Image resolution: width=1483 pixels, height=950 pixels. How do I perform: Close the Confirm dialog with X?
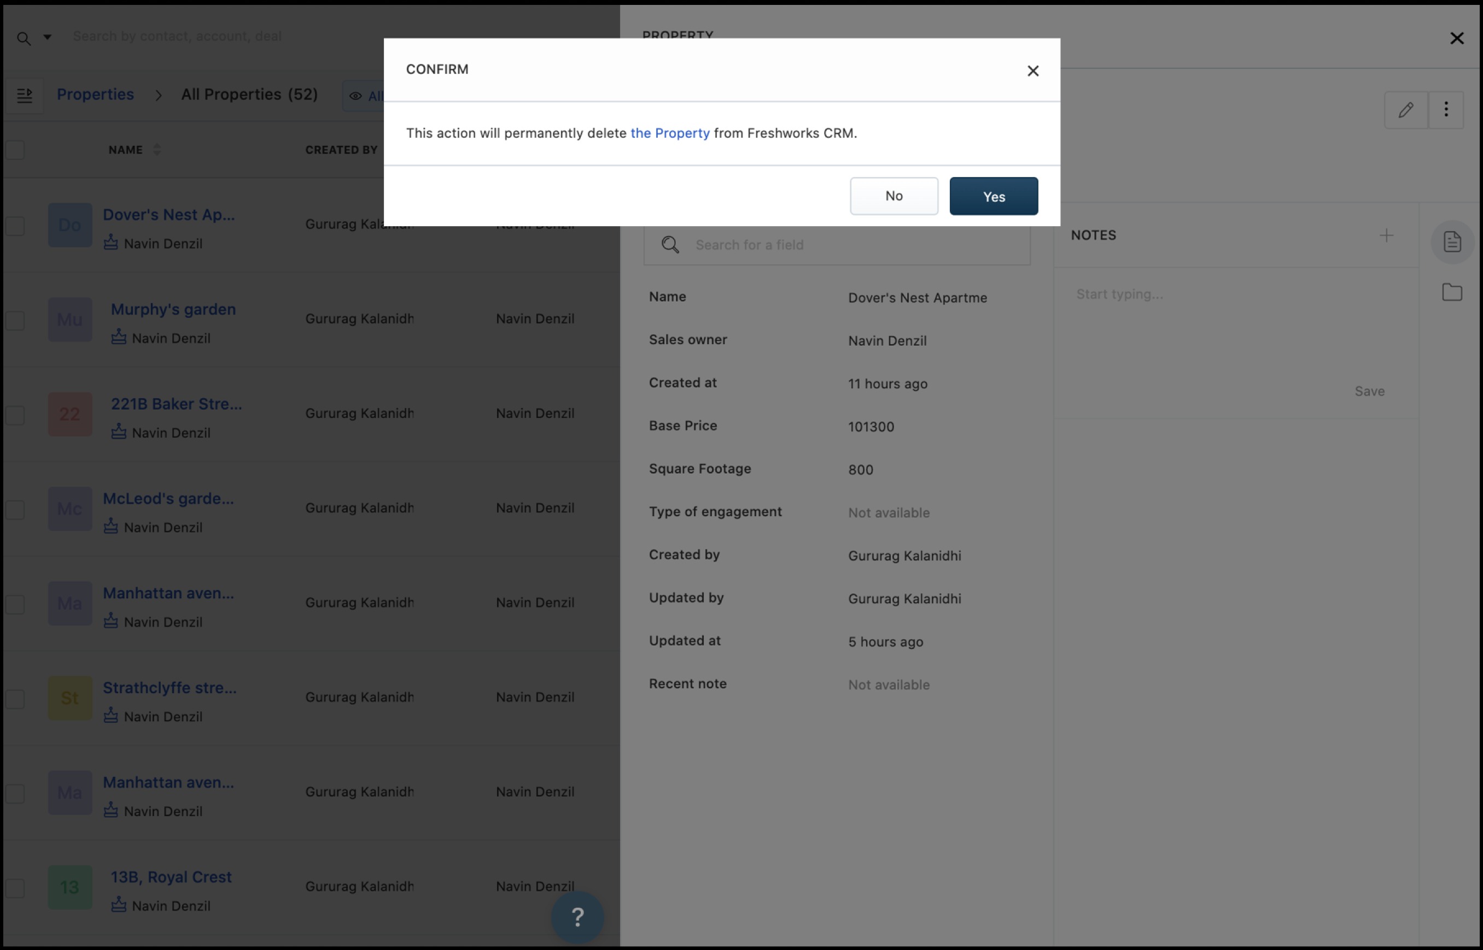pyautogui.click(x=1032, y=71)
